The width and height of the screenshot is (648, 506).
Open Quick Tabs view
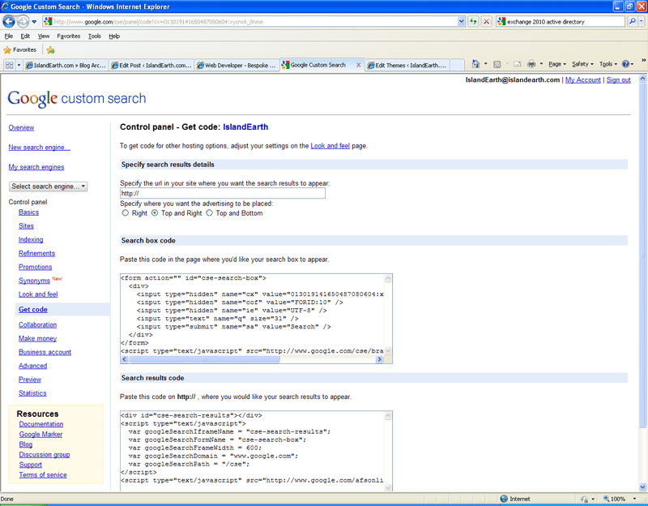(x=10, y=65)
